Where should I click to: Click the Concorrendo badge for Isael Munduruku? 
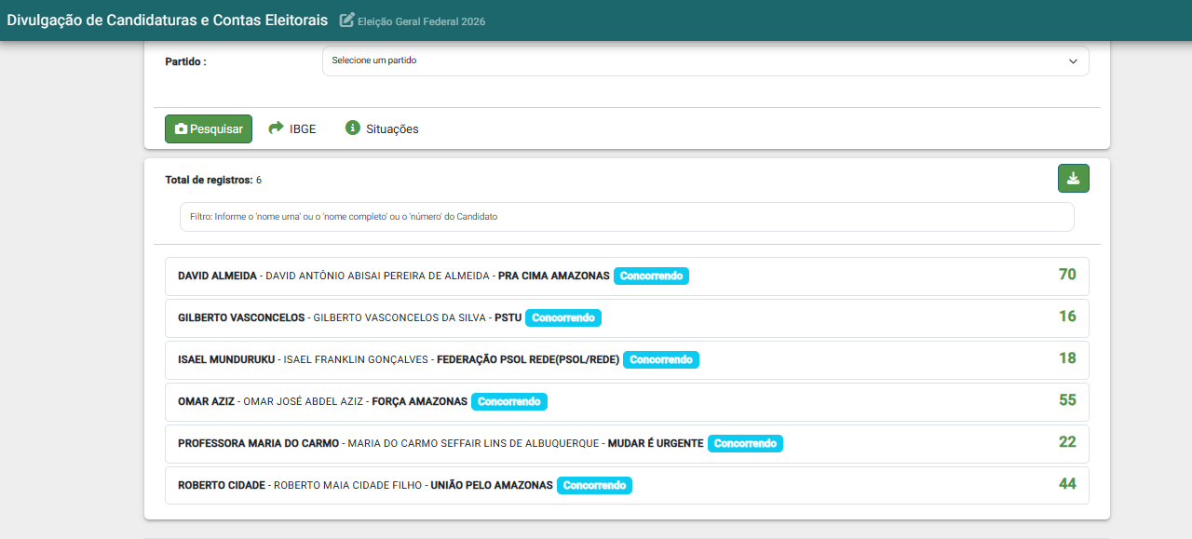661,360
